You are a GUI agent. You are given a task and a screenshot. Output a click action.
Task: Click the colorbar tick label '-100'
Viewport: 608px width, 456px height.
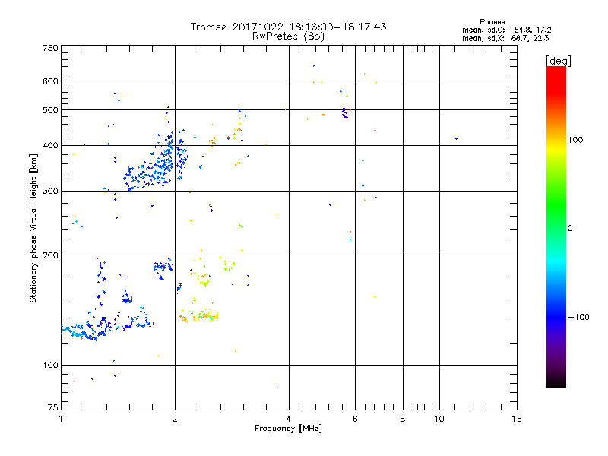point(578,317)
